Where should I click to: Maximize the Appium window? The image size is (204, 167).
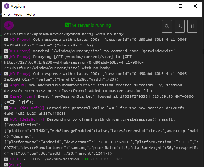(x=181, y=6)
